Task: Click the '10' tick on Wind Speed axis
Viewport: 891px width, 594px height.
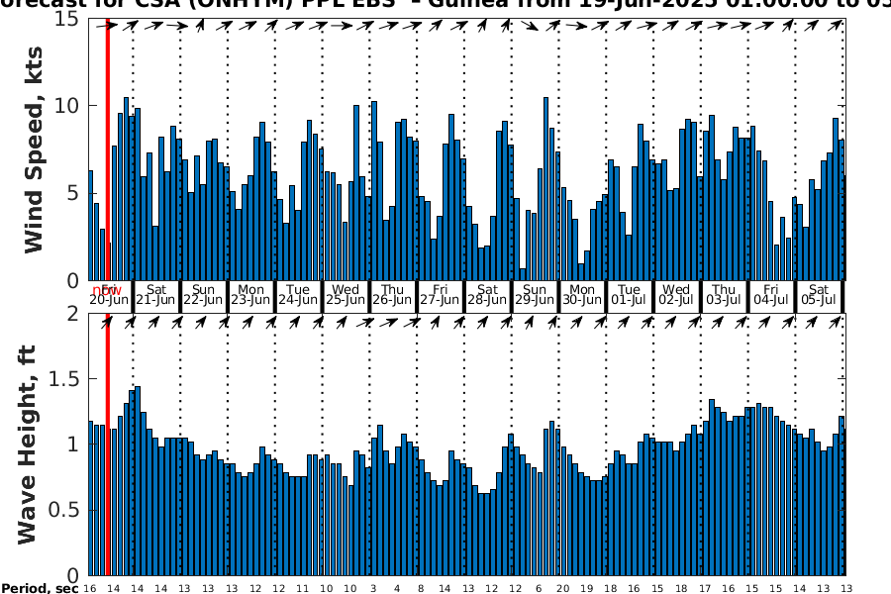Action: click(66, 106)
